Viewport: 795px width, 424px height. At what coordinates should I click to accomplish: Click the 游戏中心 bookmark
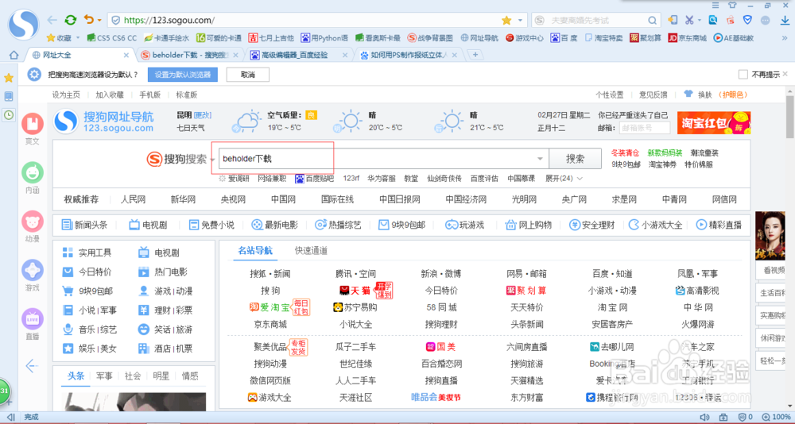(524, 38)
